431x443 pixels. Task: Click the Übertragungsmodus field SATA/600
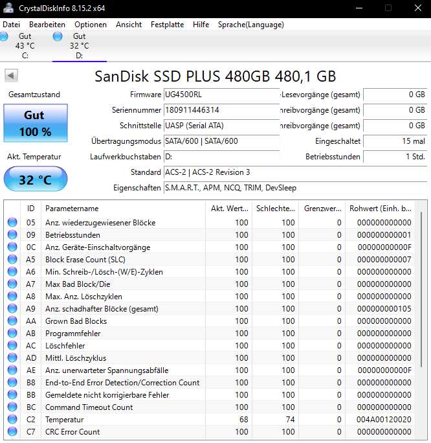click(221, 141)
